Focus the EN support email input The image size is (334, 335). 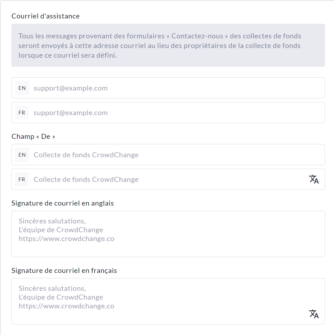(176, 88)
